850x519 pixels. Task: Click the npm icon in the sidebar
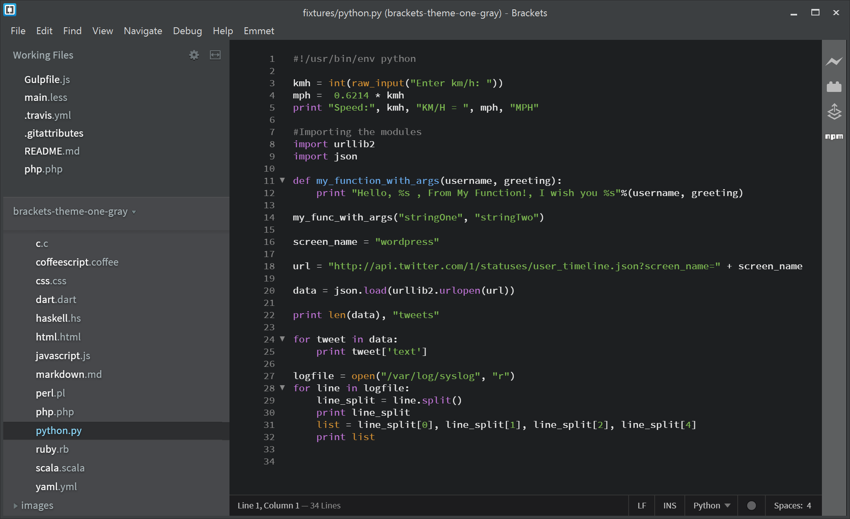tap(835, 137)
